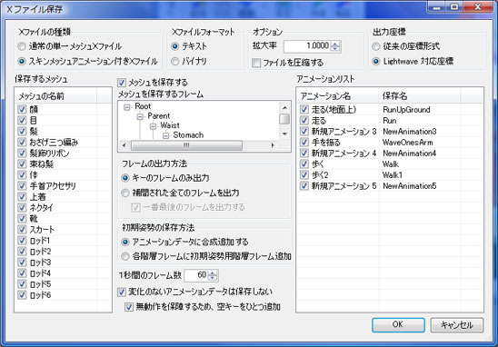
Task: Uncheck the 新規アニメーション 4 entry
Action: tap(304, 153)
